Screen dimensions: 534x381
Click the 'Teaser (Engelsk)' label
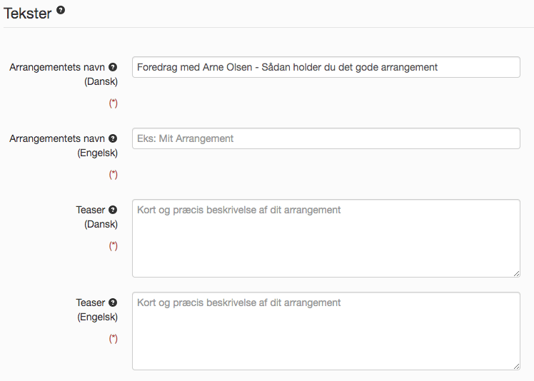[96, 310]
